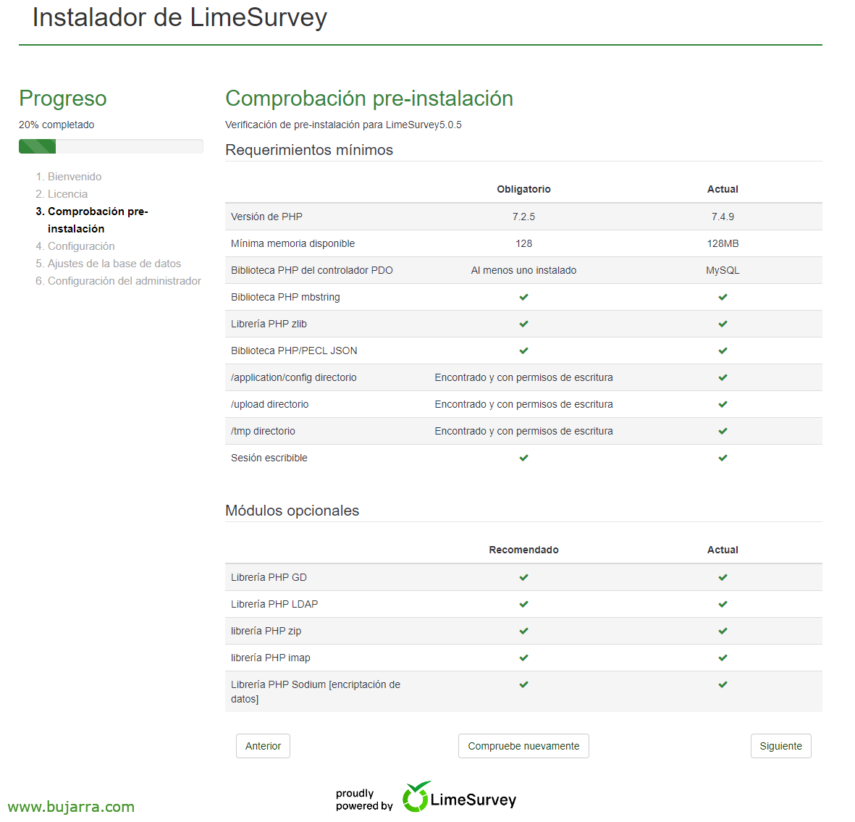Viewport: 855px width, 822px height.
Task: Click Obligatorio checkmark for PHP/PECL JSON
Action: click(523, 351)
